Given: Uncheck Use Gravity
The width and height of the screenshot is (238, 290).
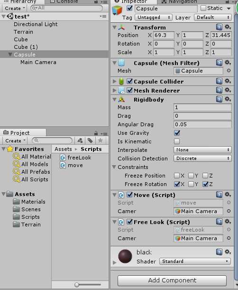Looking at the screenshot, I should point(177,133).
